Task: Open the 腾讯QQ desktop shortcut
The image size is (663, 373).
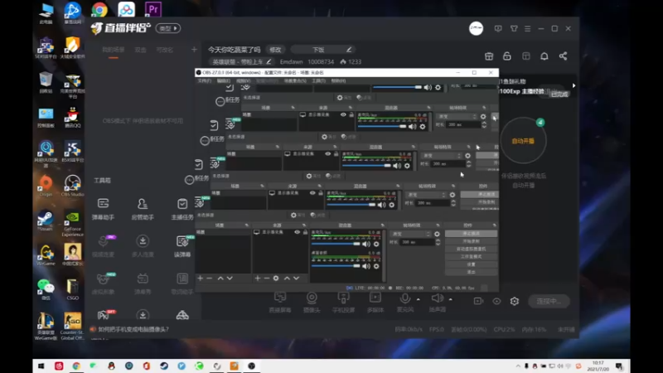Action: (x=72, y=117)
